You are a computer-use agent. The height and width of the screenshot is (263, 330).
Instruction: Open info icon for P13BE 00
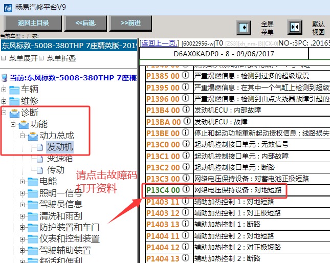185,132
